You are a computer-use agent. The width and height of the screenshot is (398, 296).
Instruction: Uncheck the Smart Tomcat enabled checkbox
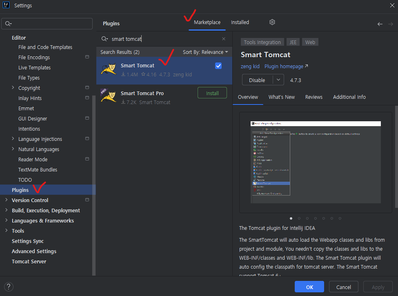(218, 66)
